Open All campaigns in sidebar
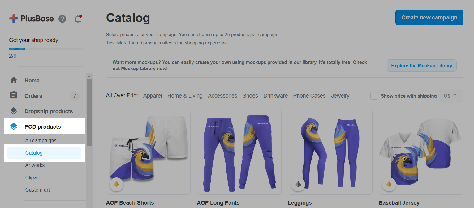The height and width of the screenshot is (208, 474). click(x=41, y=140)
